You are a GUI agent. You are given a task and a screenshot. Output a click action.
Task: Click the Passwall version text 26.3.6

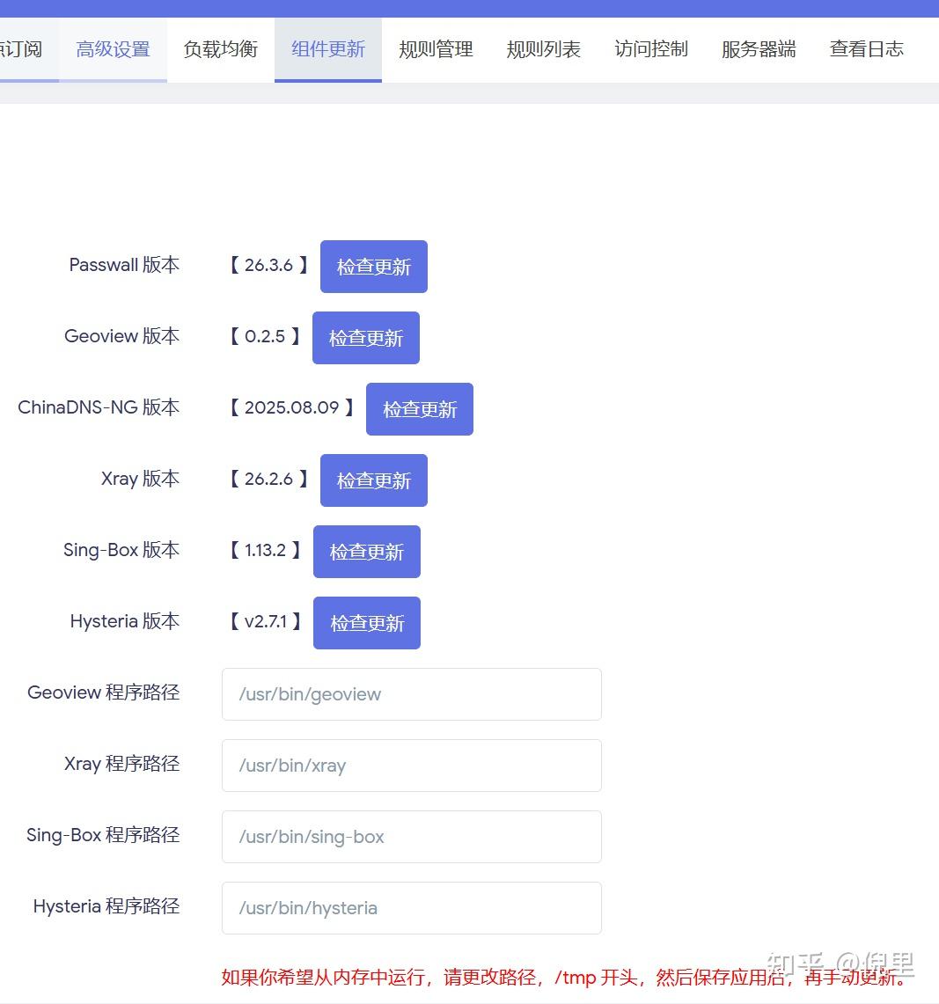click(268, 265)
